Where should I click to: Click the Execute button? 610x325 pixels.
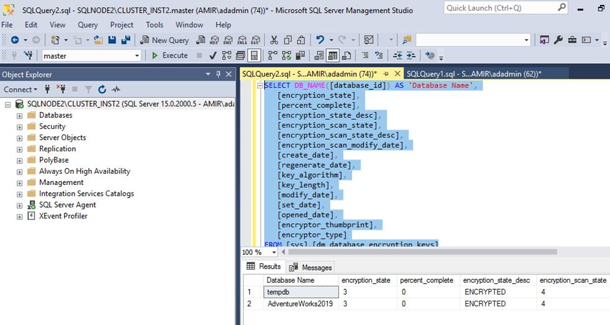pos(170,56)
